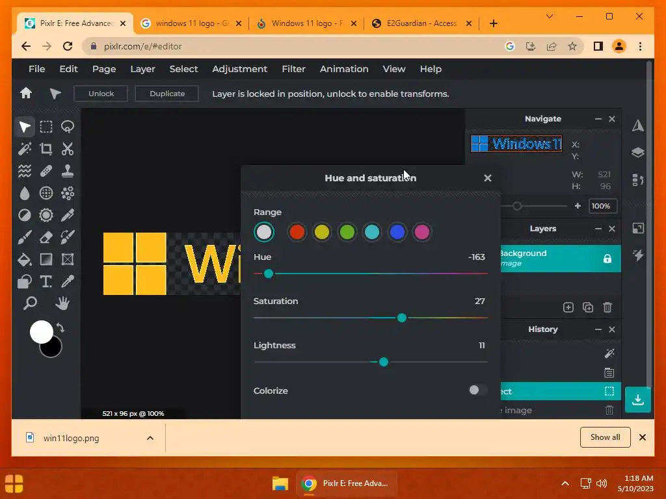Select the Heal bandage tool
Image resolution: width=666 pixels, height=499 pixels.
point(46,171)
